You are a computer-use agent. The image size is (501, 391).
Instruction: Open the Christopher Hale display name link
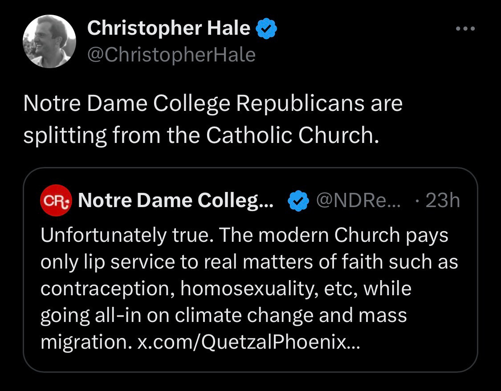tap(169, 29)
